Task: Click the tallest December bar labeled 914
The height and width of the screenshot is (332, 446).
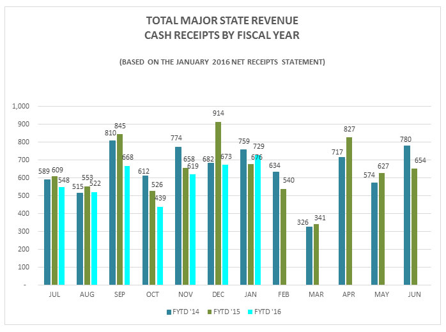Action: tap(219, 203)
